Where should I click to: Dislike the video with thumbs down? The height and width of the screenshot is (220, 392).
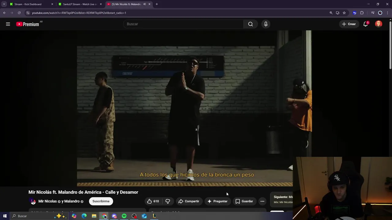click(168, 201)
